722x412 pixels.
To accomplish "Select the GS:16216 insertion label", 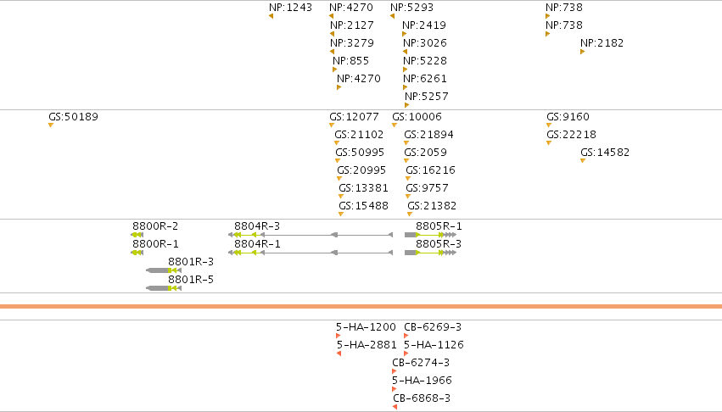I will [430, 170].
